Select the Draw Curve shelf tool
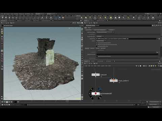The width and height of the screenshot is (162, 121). [x=34, y=18]
